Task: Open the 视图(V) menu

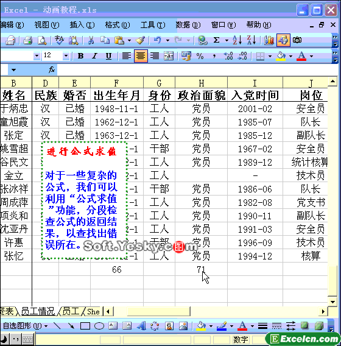Action: [x=47, y=25]
